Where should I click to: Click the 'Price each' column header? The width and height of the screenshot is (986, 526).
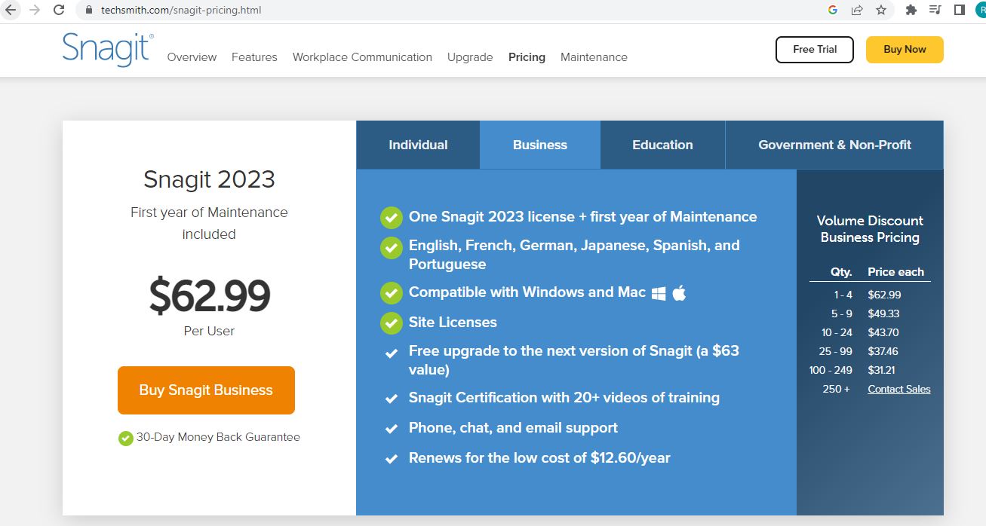pyautogui.click(x=895, y=272)
